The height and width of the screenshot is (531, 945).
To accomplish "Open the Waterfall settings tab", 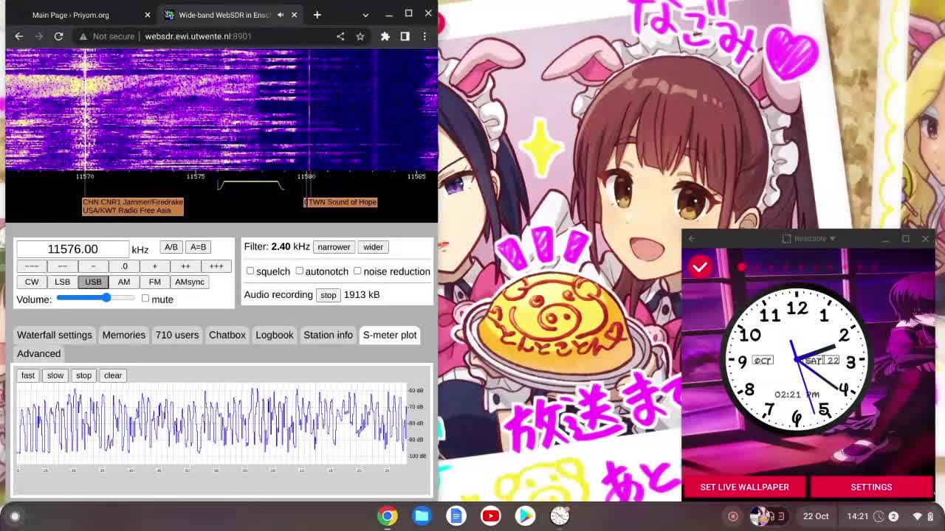I will [x=55, y=335].
